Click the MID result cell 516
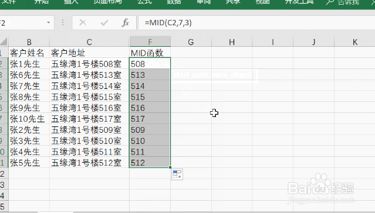 150,108
